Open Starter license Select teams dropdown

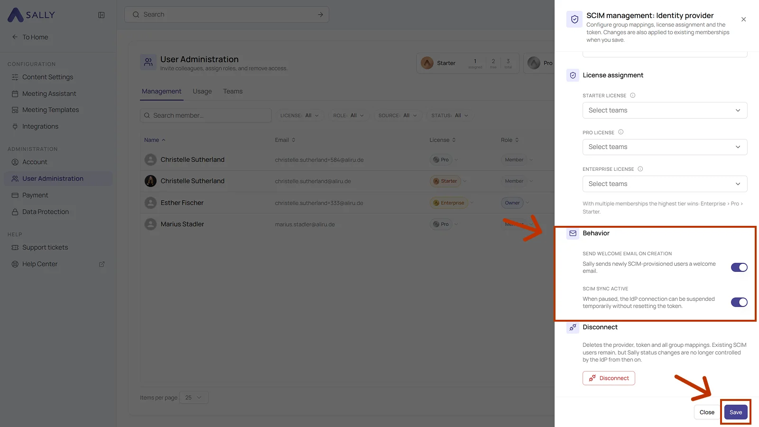665,110
